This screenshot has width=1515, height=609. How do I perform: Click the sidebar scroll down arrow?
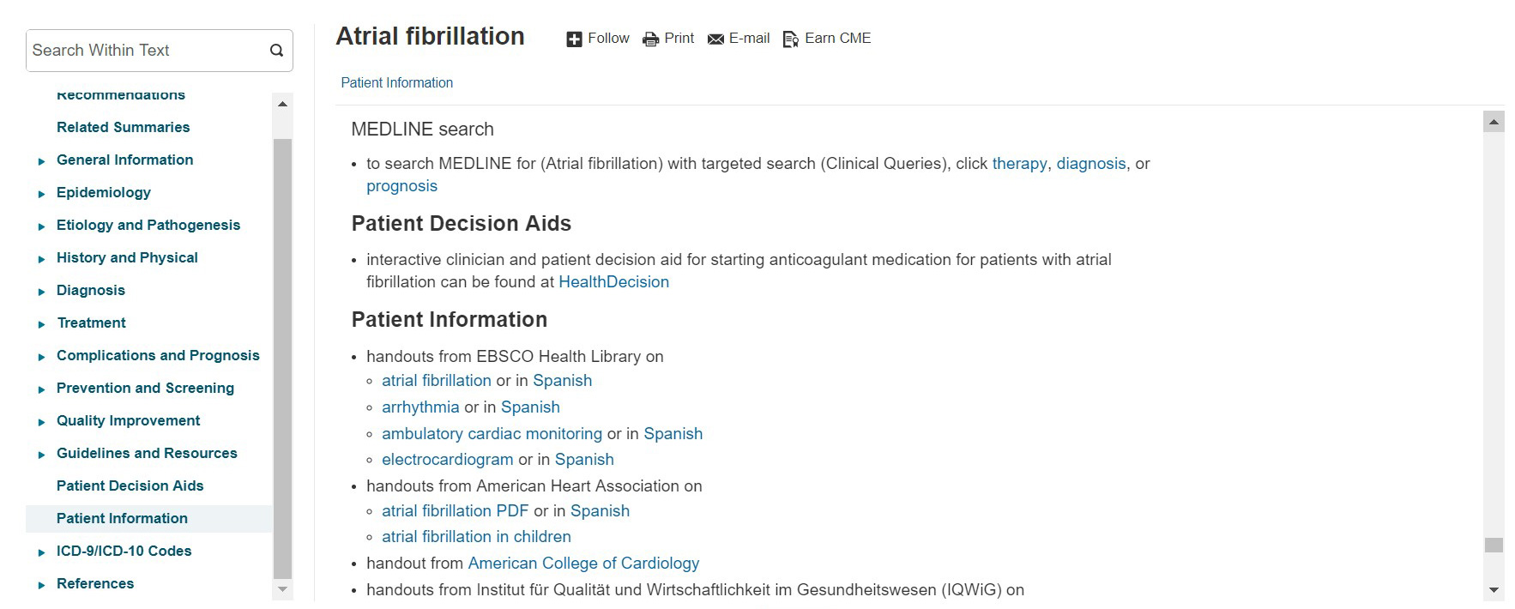[282, 589]
